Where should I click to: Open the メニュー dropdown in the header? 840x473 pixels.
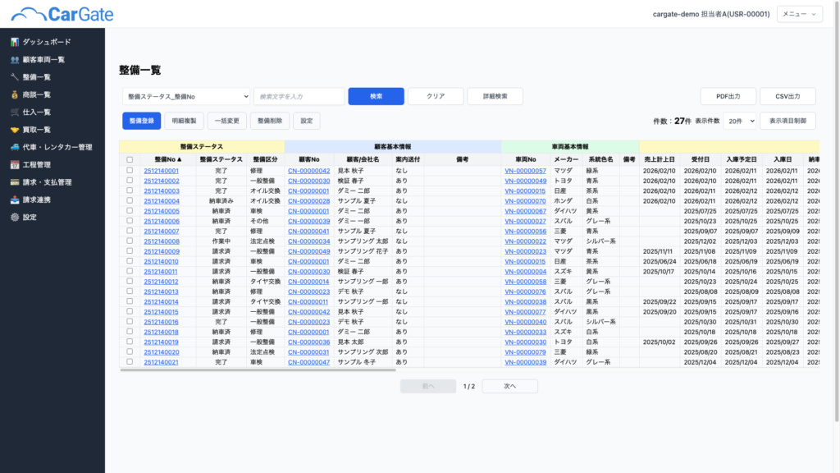pyautogui.click(x=799, y=14)
